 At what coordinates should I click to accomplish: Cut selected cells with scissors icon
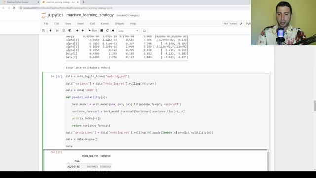tap(57, 31)
